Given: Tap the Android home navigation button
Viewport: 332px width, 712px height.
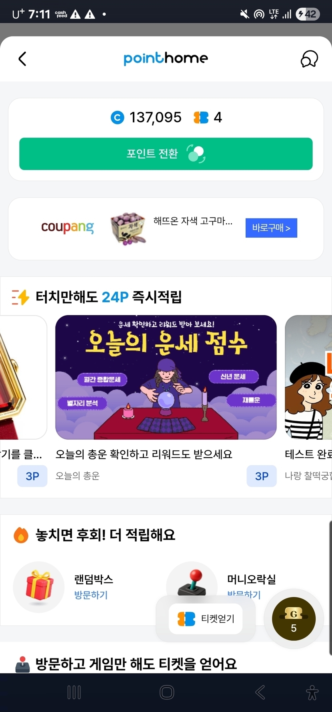Looking at the screenshot, I should point(166,692).
